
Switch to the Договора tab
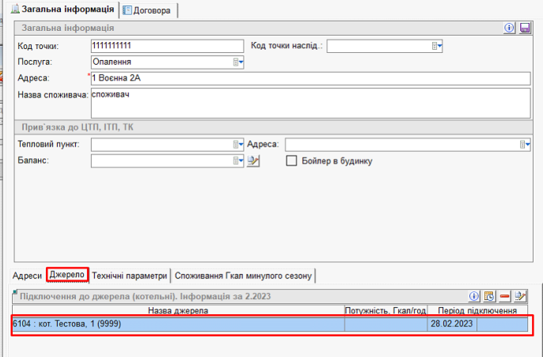(150, 9)
